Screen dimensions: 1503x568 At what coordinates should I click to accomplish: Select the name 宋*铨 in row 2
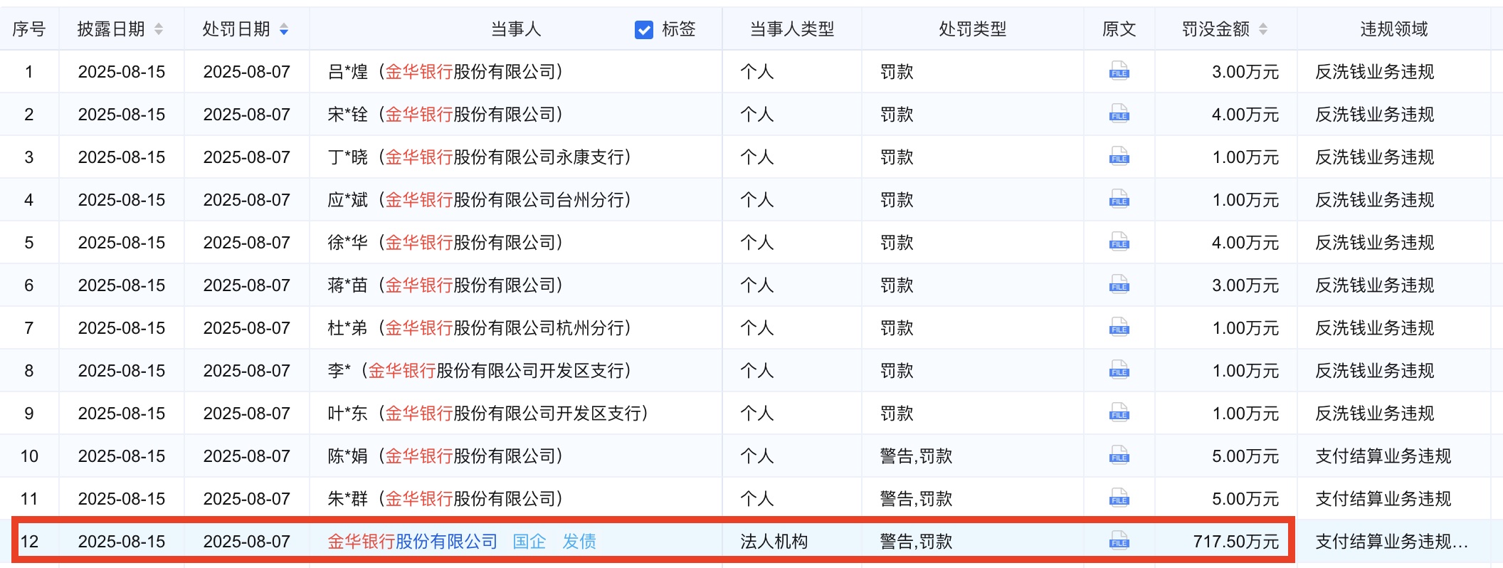pos(348,115)
